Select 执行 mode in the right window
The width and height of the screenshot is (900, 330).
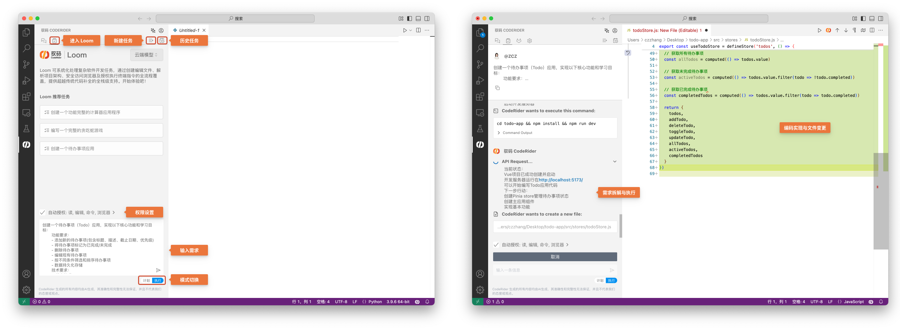[x=611, y=281]
